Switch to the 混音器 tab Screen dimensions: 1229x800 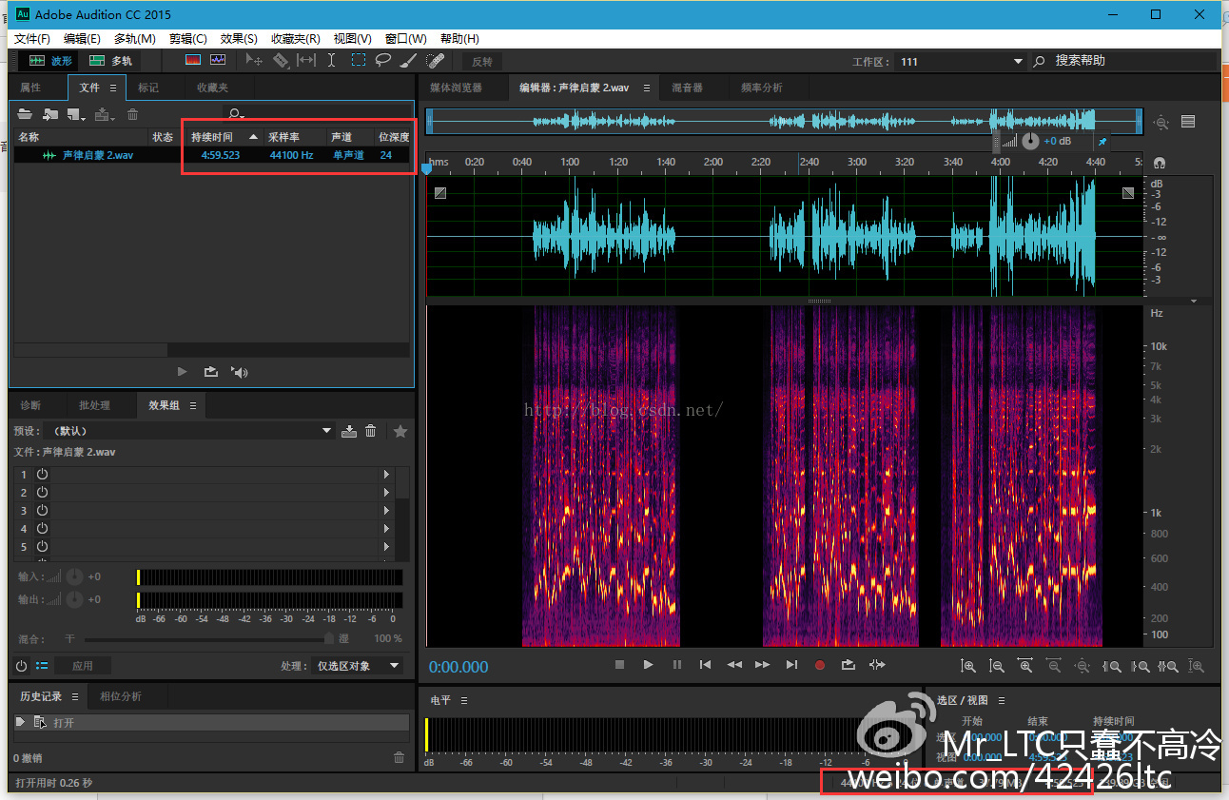coord(687,88)
